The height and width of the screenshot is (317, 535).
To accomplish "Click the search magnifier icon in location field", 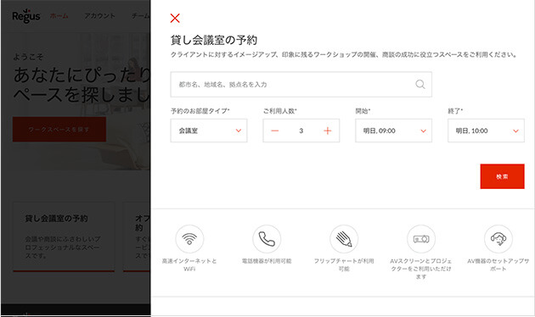I will point(420,84).
